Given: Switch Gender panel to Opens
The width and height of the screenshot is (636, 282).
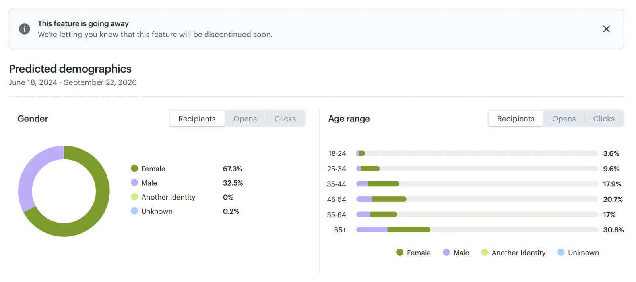Looking at the screenshot, I should click(x=245, y=119).
